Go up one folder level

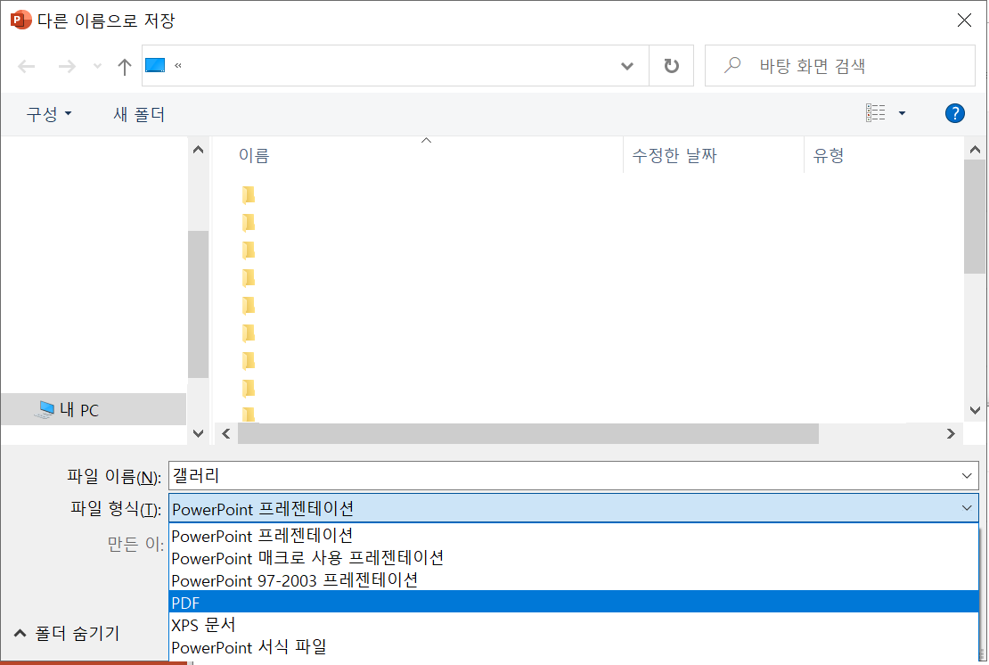[124, 66]
